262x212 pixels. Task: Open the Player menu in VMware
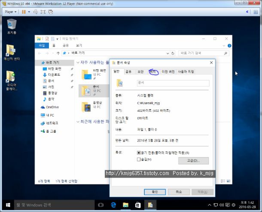[11, 12]
